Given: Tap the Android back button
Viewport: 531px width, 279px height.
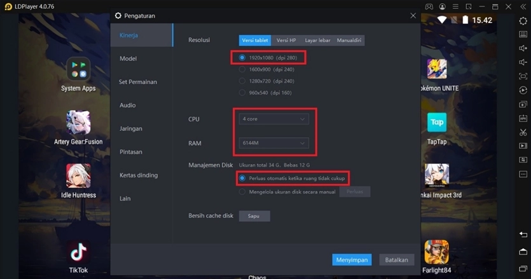Looking at the screenshot, I should pyautogui.click(x=523, y=235).
